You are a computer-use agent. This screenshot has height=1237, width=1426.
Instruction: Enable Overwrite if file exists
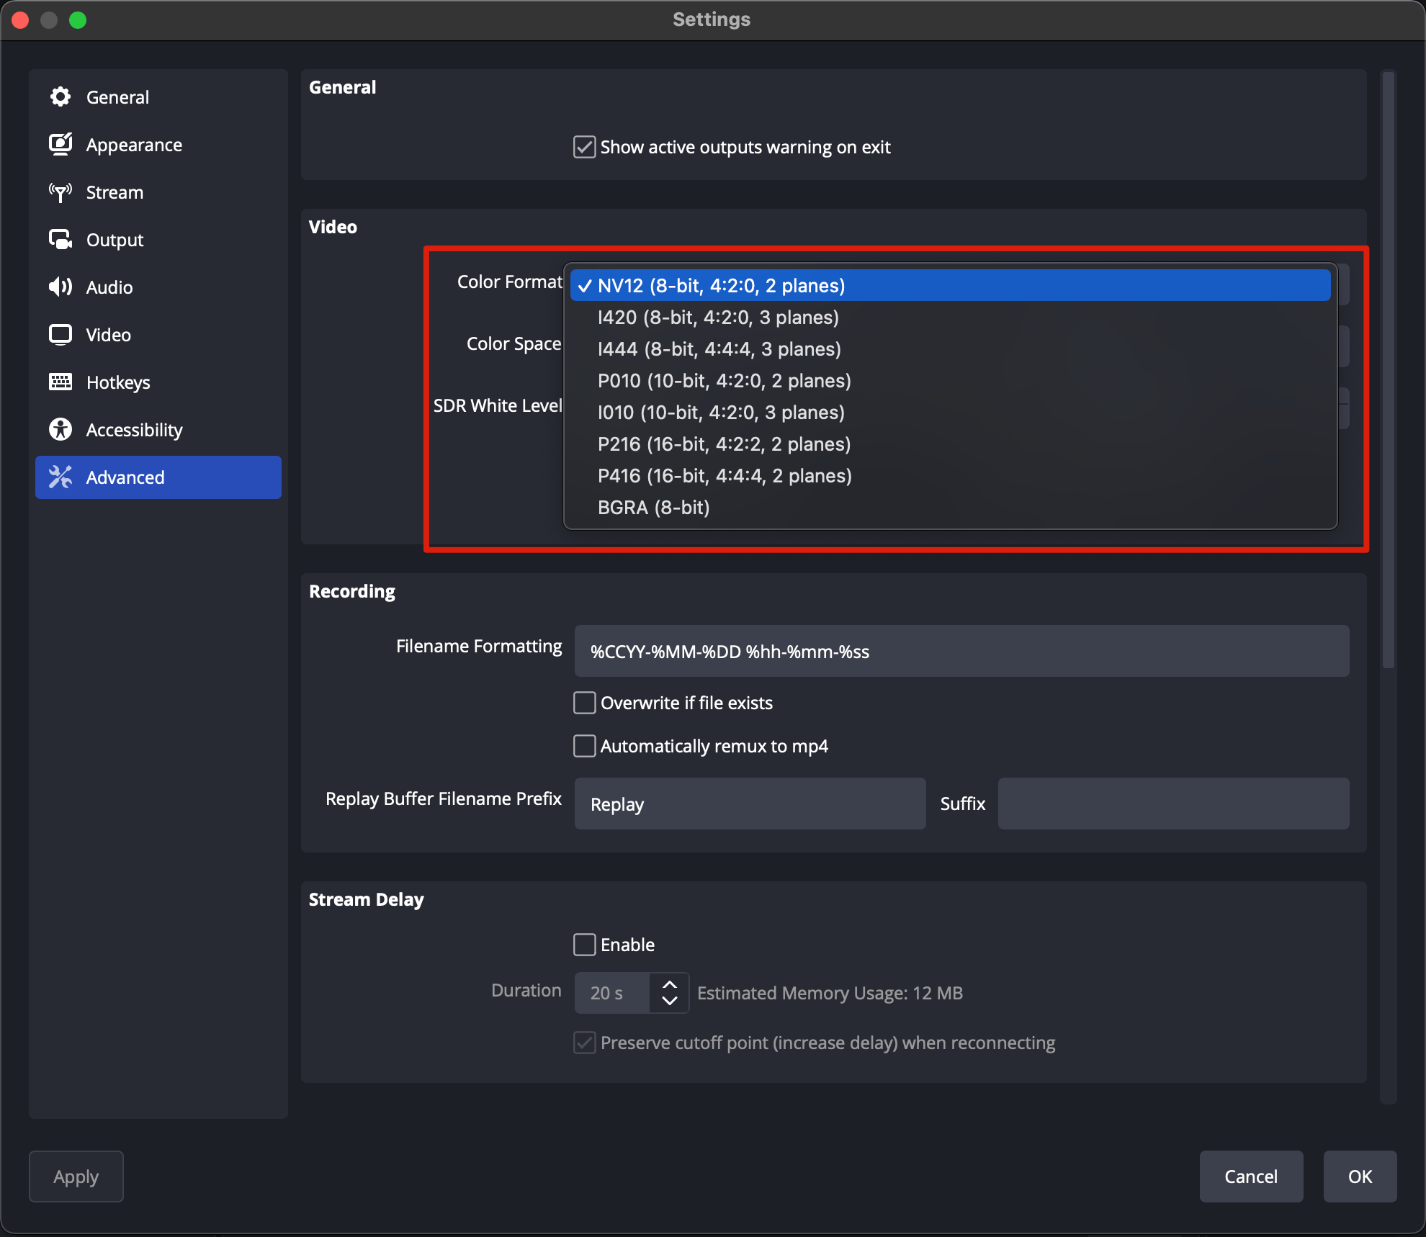click(584, 703)
